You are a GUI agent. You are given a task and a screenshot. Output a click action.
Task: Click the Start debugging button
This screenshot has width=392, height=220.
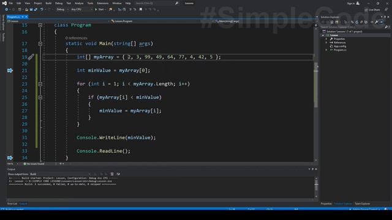(99, 10)
